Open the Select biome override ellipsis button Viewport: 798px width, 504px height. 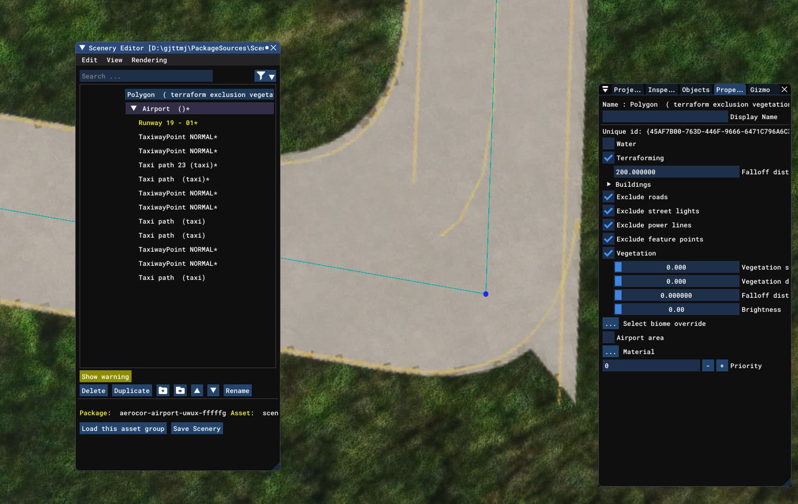[x=611, y=324]
